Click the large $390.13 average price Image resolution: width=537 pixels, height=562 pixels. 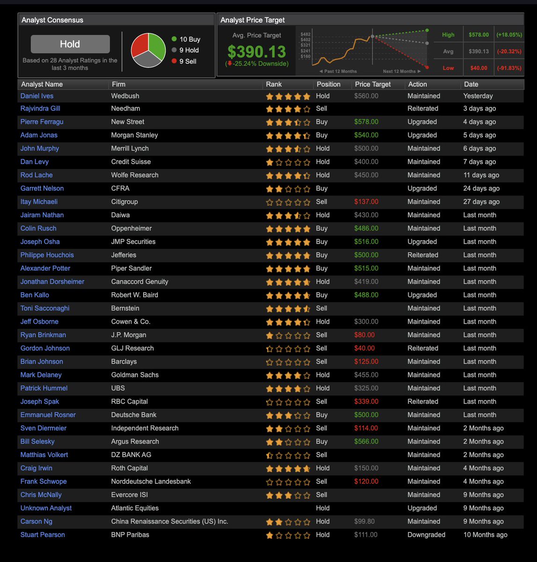(257, 51)
